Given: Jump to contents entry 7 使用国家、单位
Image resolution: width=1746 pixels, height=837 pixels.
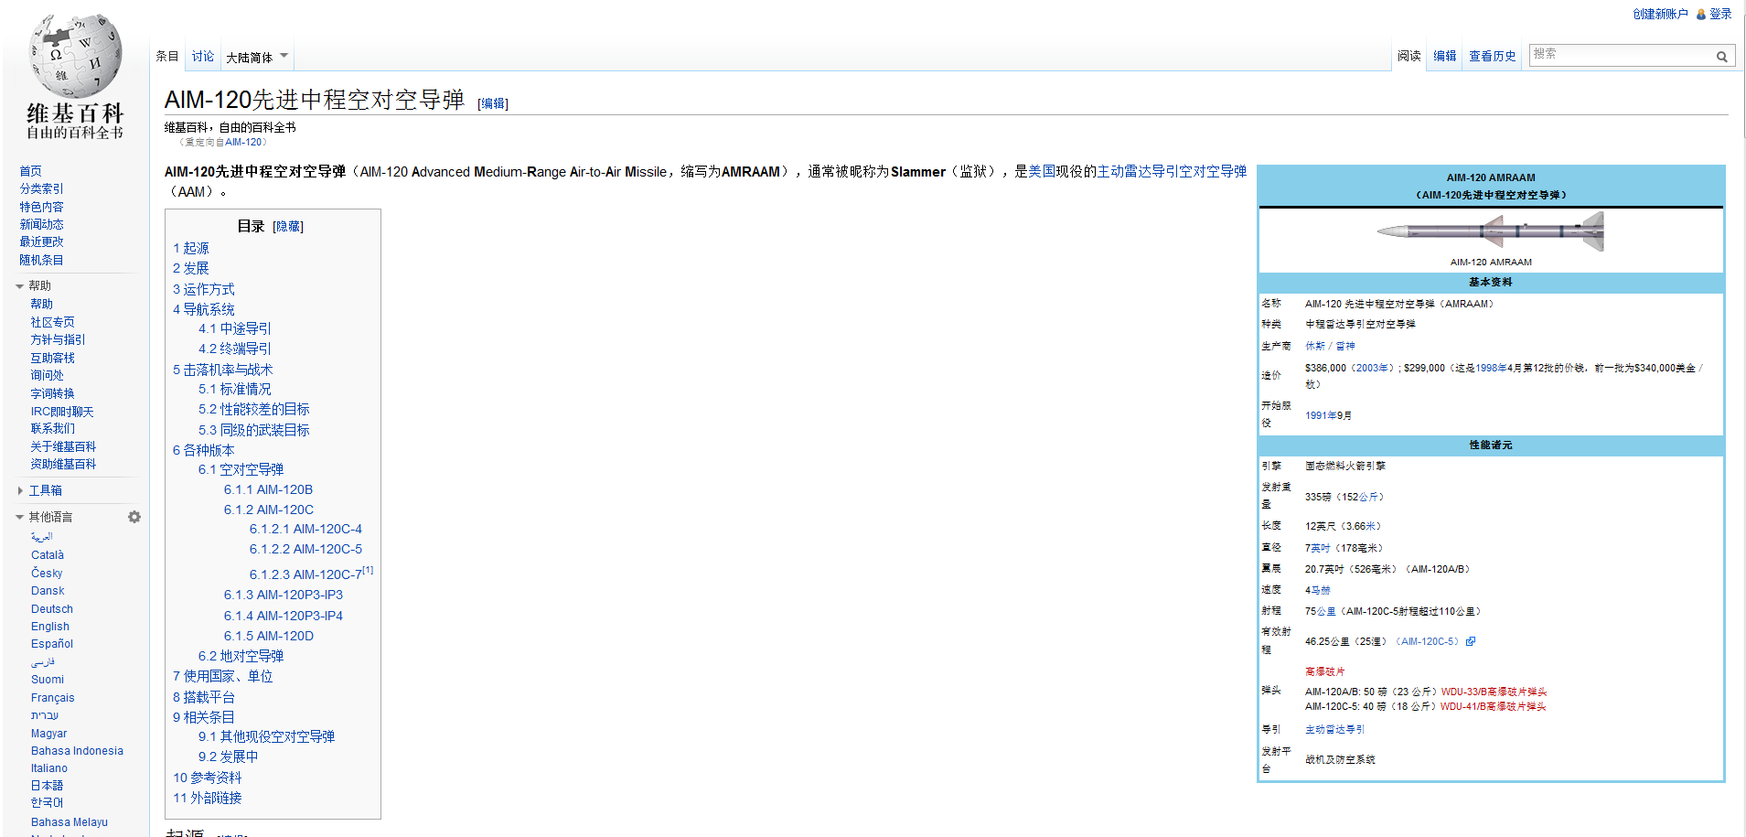Looking at the screenshot, I should coord(223,676).
